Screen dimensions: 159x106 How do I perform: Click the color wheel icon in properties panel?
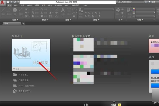pyautogui.click(x=133, y=9)
